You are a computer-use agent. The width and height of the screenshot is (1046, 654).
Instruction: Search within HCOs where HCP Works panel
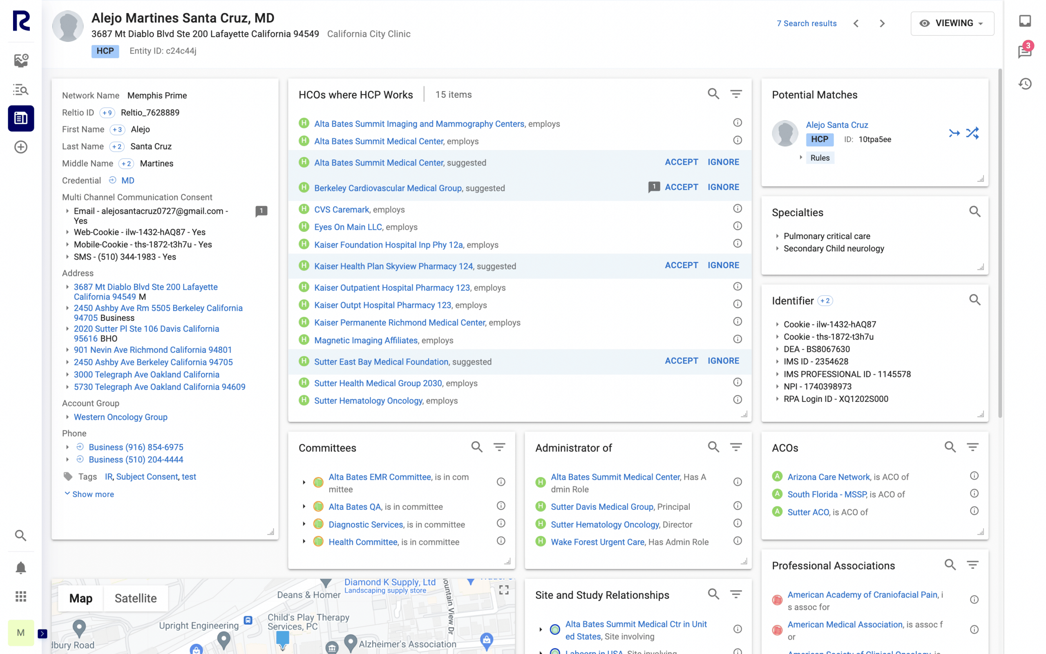713,94
